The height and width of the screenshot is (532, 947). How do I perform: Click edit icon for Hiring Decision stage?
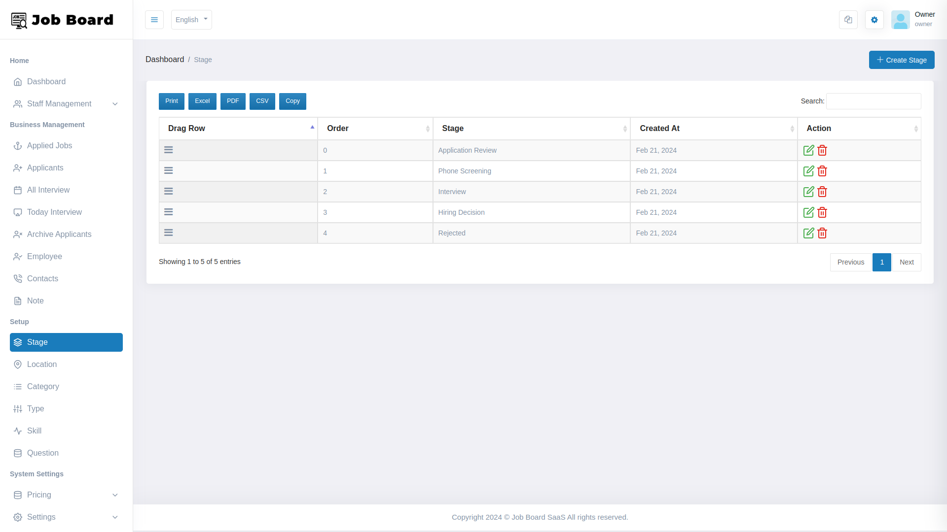(808, 212)
